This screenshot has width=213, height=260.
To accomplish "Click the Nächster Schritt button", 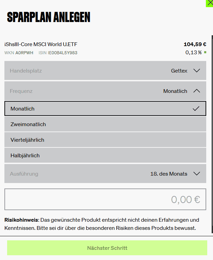I will (x=107, y=248).
